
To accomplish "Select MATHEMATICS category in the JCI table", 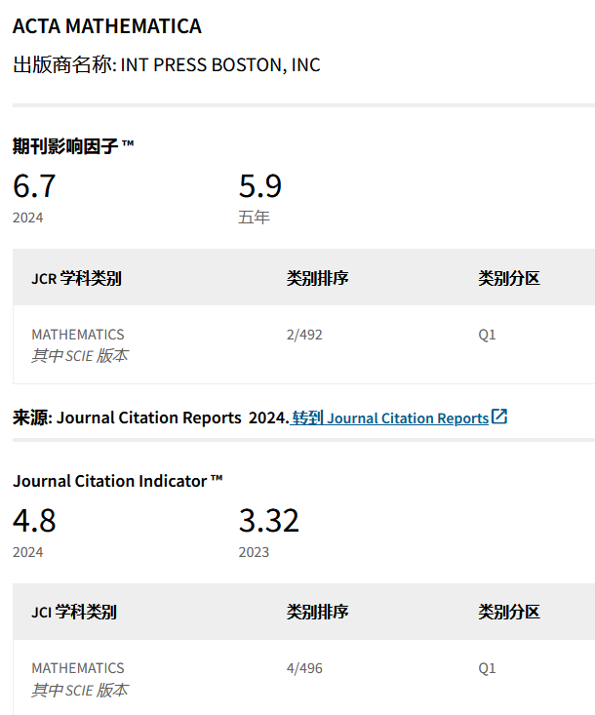I will 78,668.
